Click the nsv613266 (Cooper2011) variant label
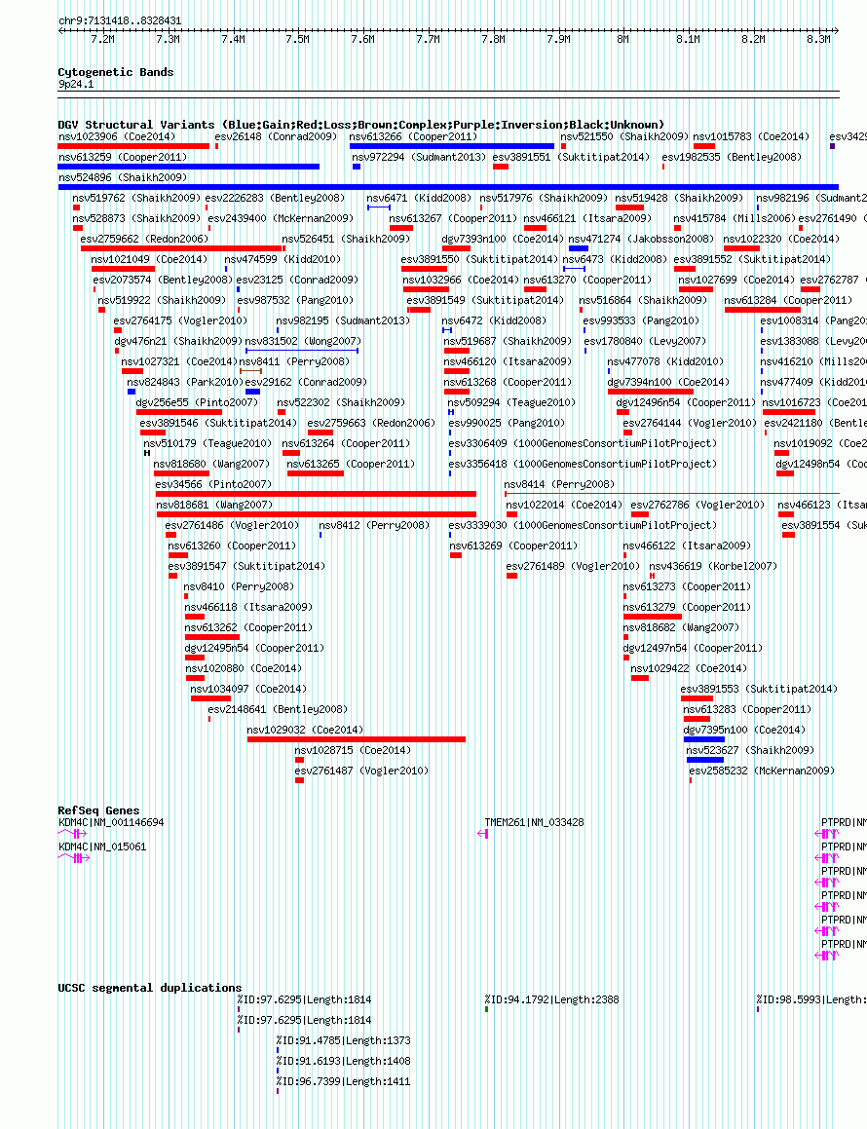This screenshot has width=867, height=1129. tap(413, 136)
